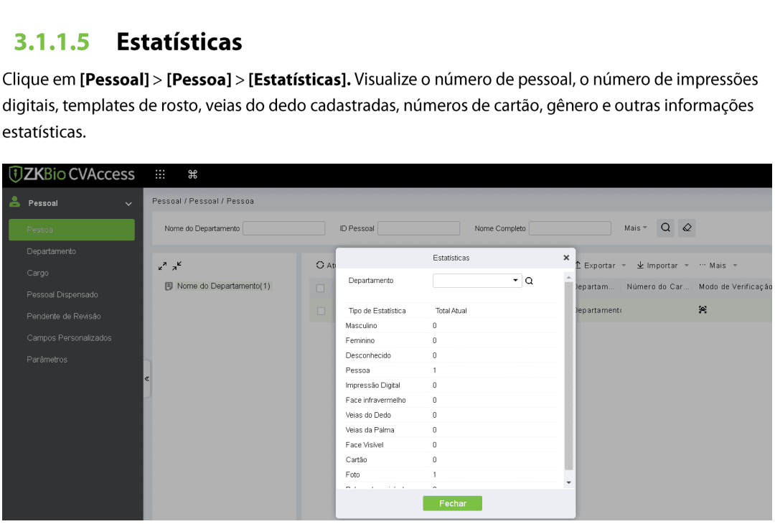Screen dimensions: 775x524
Task: Open Pendente de Revisão in the sidebar
Action: (x=64, y=317)
